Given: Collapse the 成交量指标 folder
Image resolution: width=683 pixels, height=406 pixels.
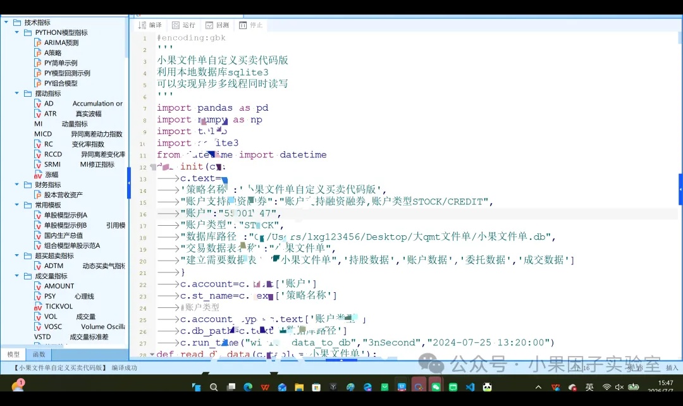Looking at the screenshot, I should point(17,276).
